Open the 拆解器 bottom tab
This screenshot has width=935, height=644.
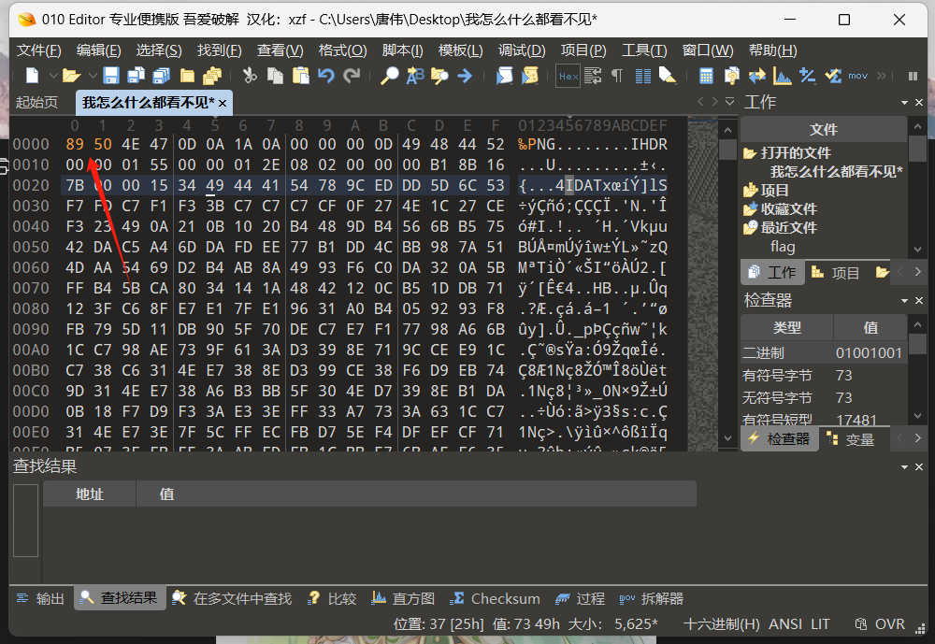pyautogui.click(x=652, y=598)
